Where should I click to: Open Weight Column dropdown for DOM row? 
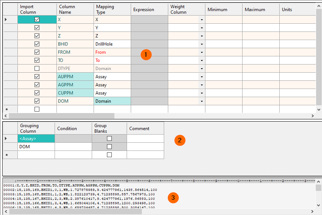(x=202, y=101)
